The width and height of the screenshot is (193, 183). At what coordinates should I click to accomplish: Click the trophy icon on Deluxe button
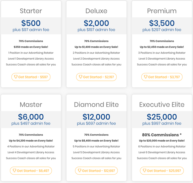(80, 77)
